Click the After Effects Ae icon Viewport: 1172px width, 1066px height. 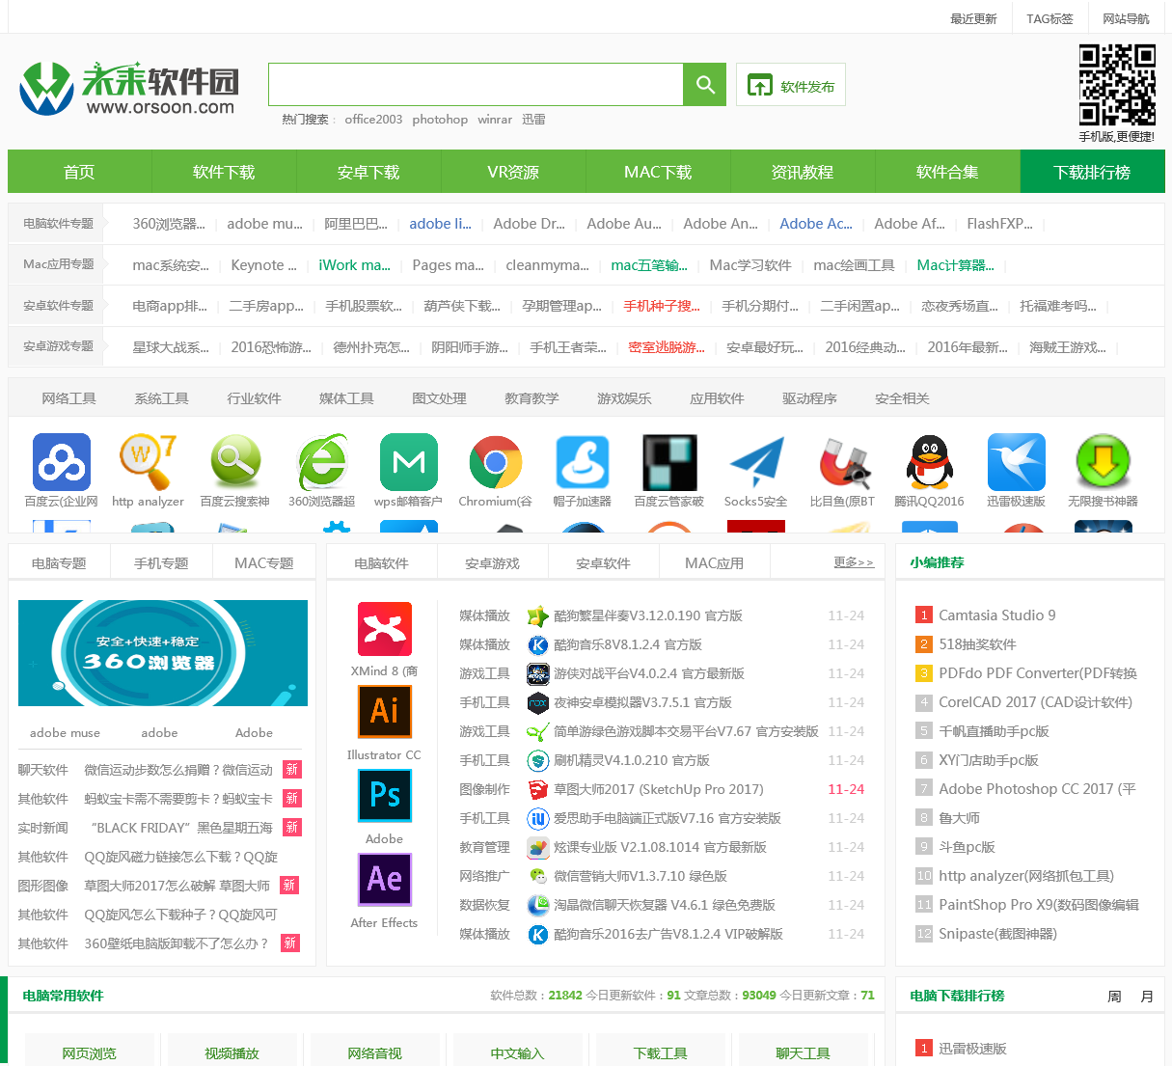tap(385, 880)
